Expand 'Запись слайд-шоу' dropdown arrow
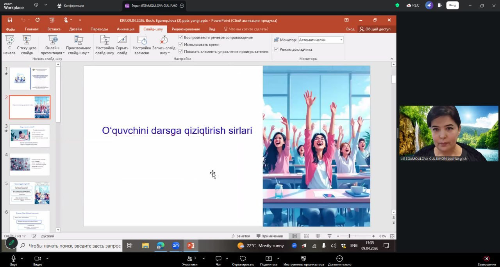 (168, 53)
